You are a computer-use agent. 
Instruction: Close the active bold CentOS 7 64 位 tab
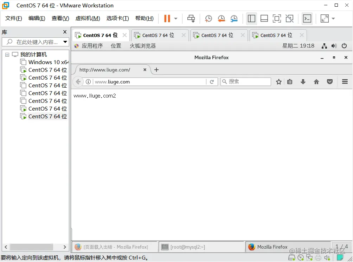pos(124,35)
